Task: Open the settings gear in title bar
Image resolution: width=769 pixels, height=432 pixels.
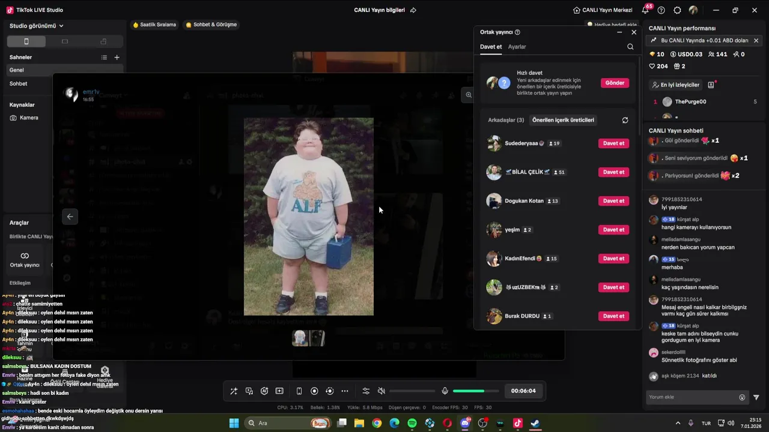Action: [677, 10]
